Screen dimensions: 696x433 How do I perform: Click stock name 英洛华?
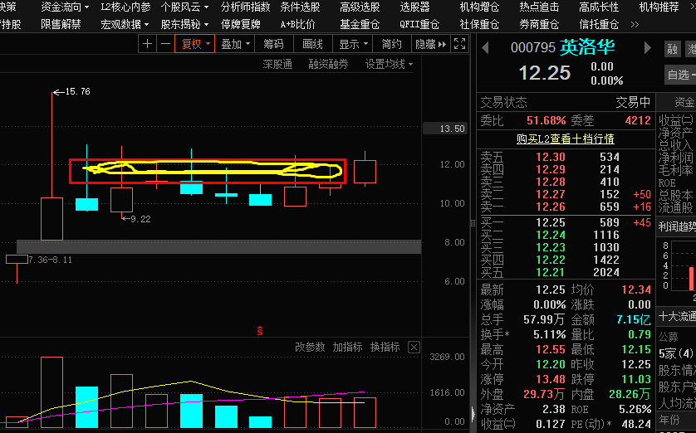click(x=587, y=47)
